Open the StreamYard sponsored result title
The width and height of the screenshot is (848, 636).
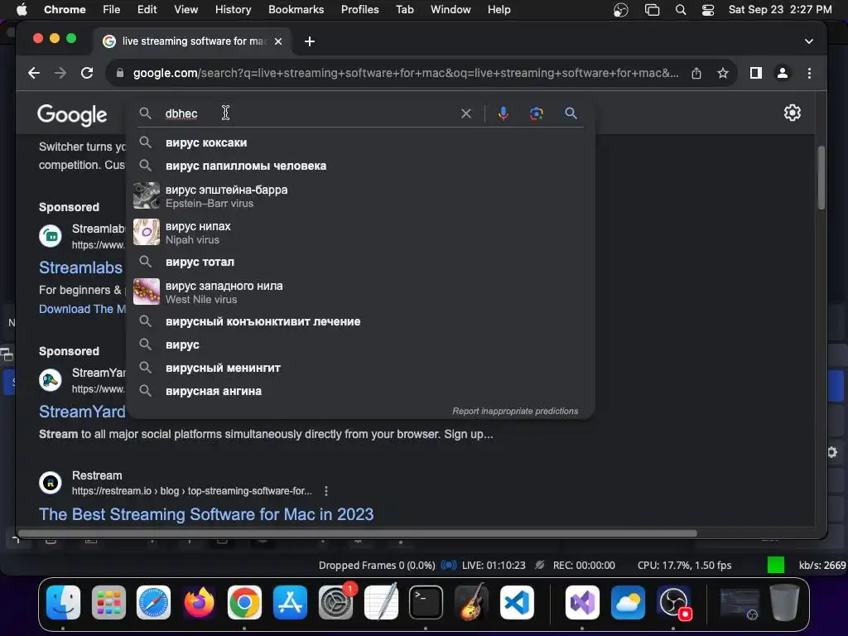click(x=82, y=412)
